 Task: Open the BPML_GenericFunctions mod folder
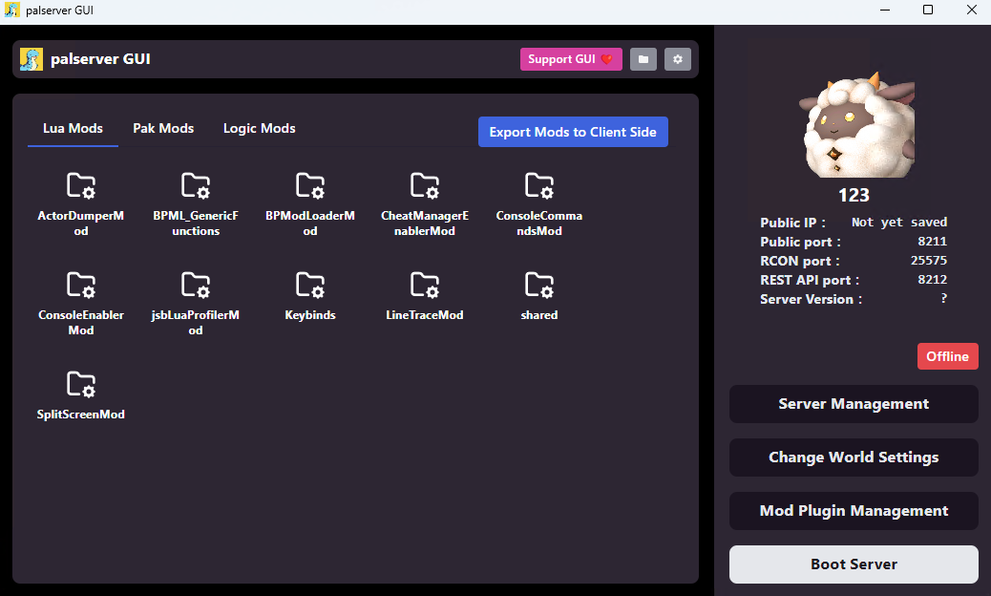coord(196,186)
